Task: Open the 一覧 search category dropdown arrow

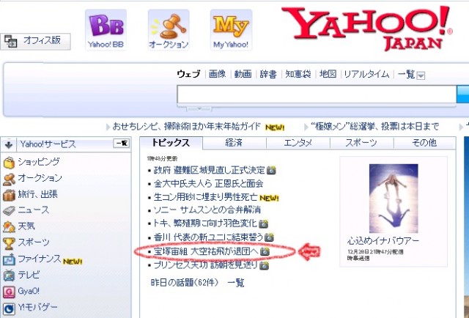Action: tap(421, 75)
